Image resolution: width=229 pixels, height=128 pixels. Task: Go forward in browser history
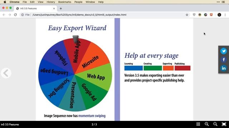10,15
